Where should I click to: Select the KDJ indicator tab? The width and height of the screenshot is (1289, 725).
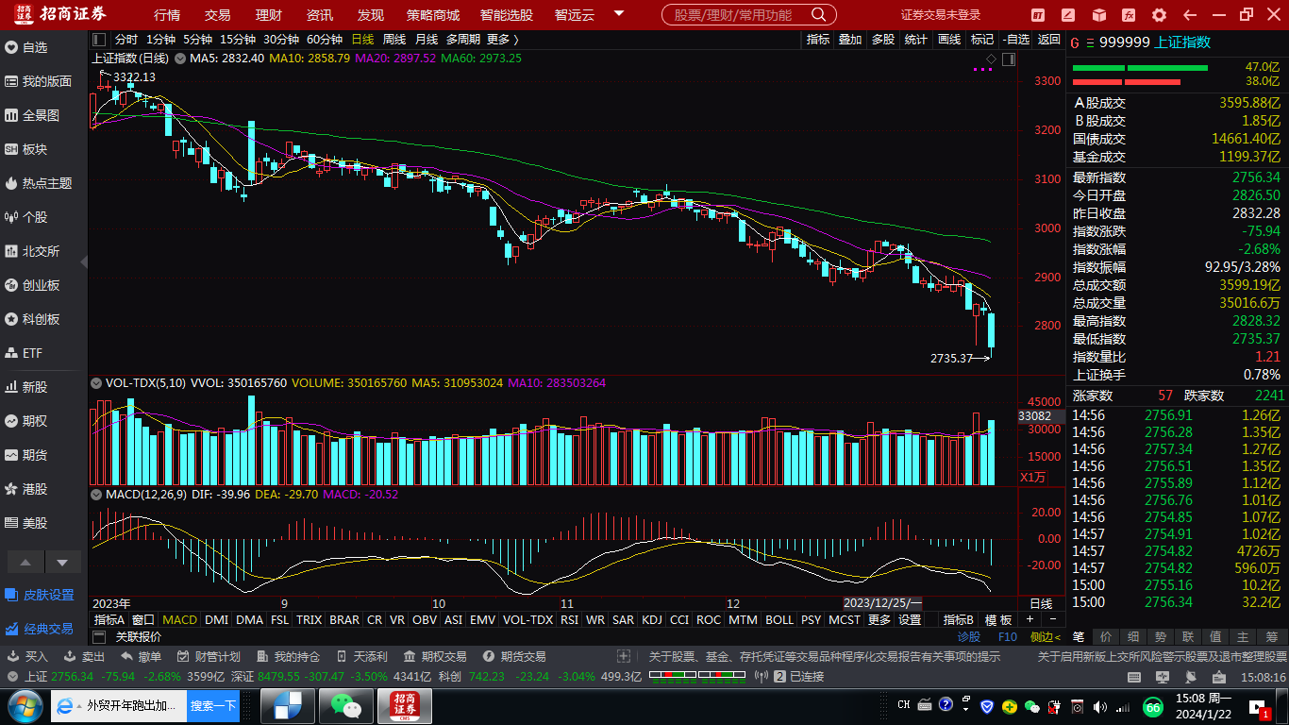652,620
